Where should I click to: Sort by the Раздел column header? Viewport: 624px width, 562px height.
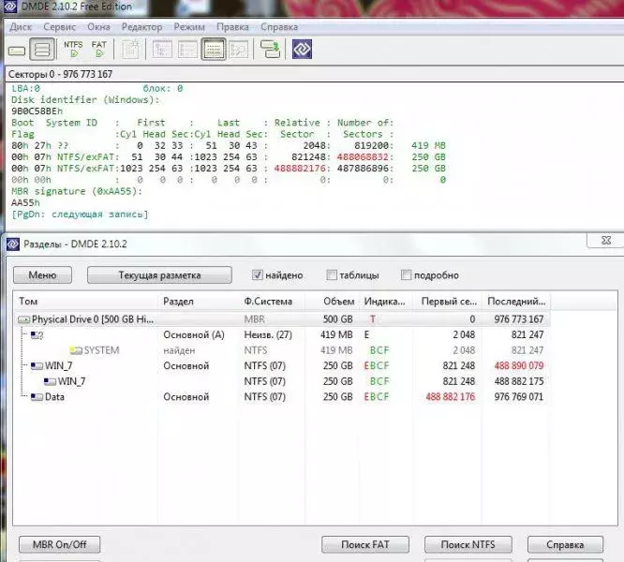pyautogui.click(x=199, y=302)
